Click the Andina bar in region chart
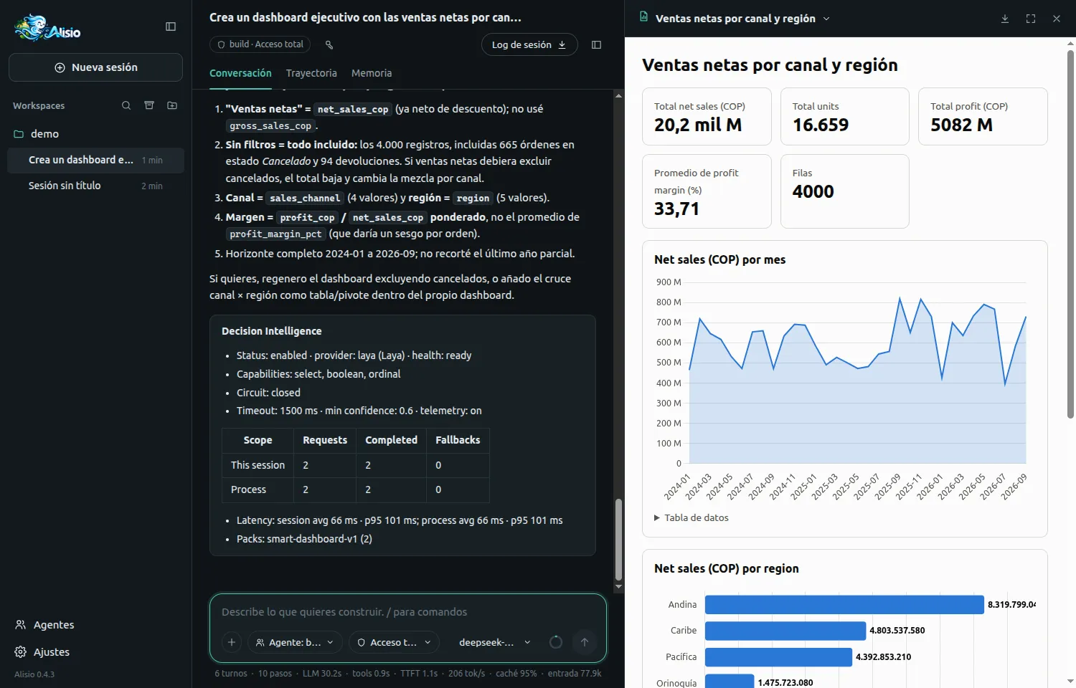 (844, 605)
